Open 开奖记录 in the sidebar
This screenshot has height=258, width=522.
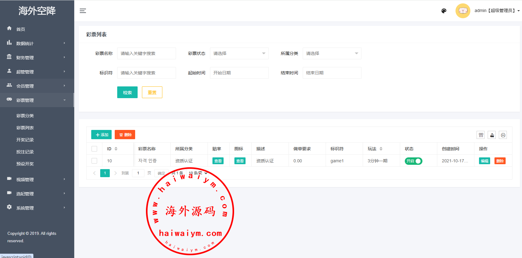pos(25,140)
